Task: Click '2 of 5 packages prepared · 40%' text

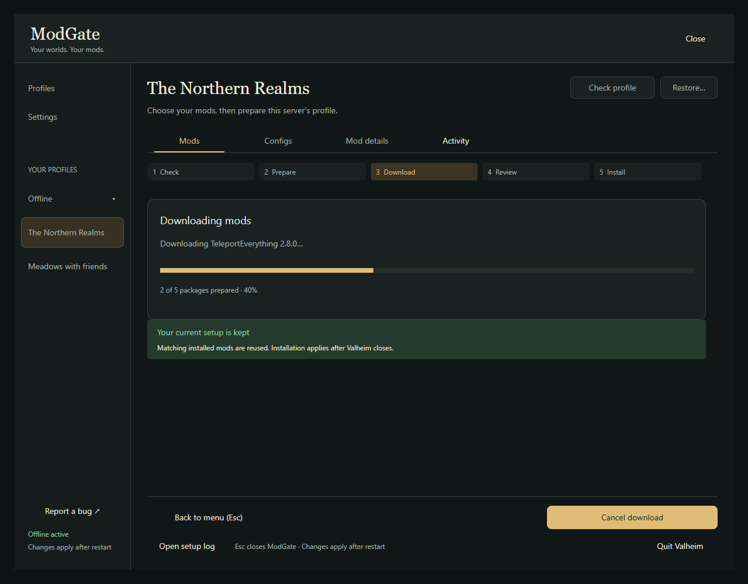Action: click(x=209, y=290)
